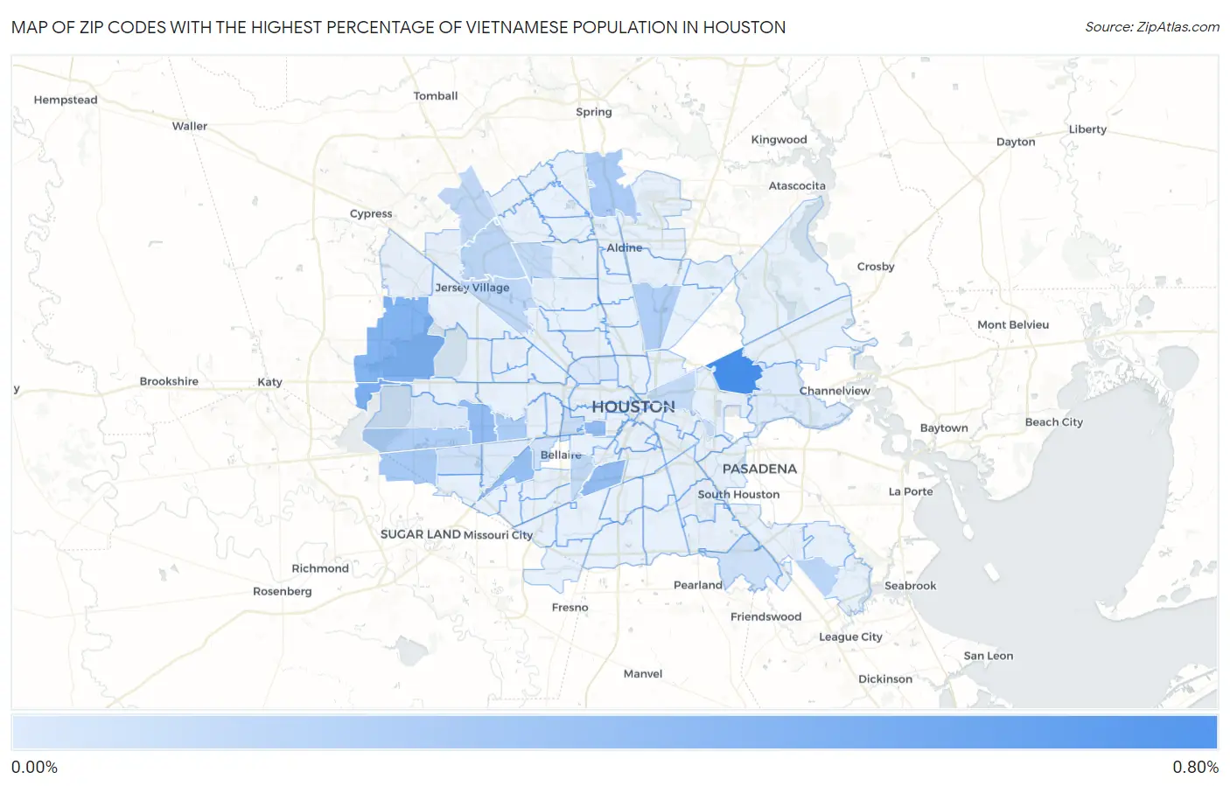This screenshot has width=1230, height=786.
Task: Click the South Houston label
Action: pyautogui.click(x=738, y=495)
